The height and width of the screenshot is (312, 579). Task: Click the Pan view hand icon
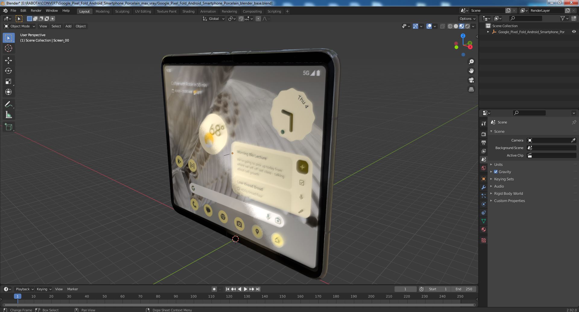pos(471,71)
